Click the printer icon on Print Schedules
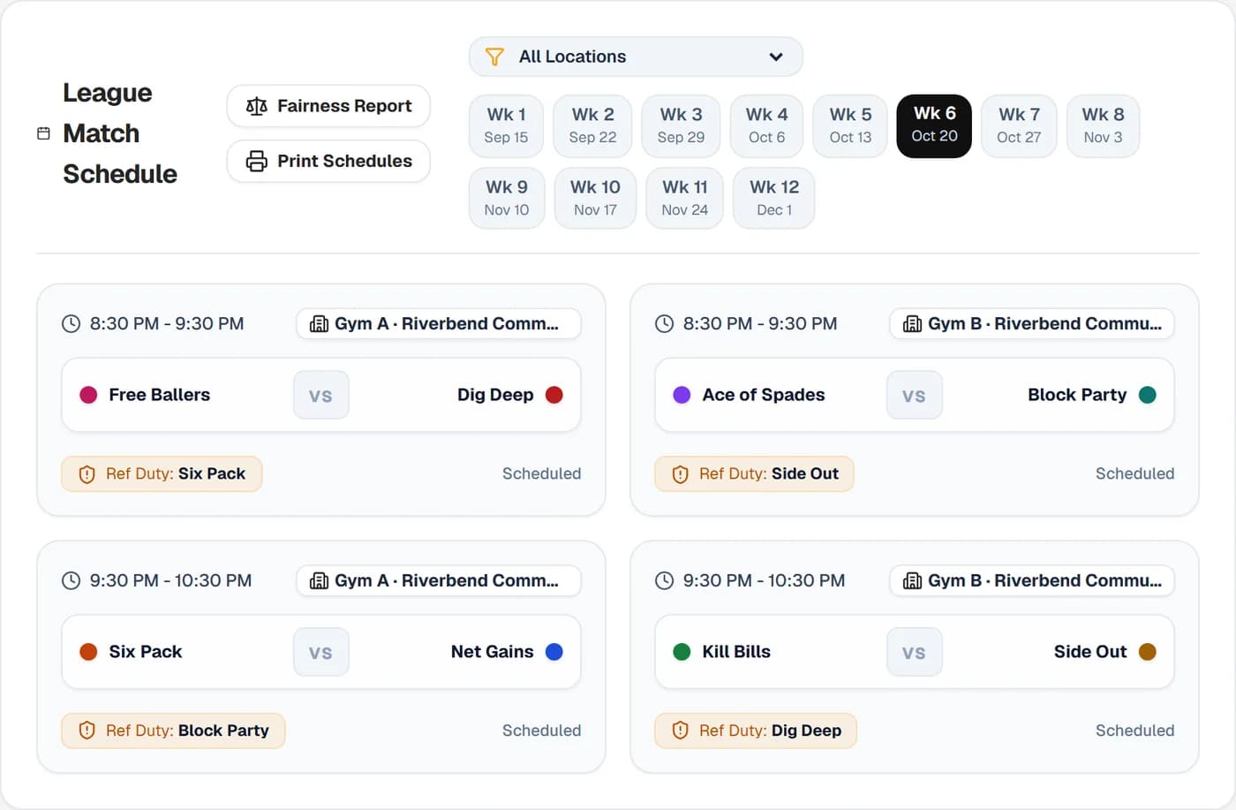Screen dimensions: 1236x810 pyautogui.click(x=257, y=161)
